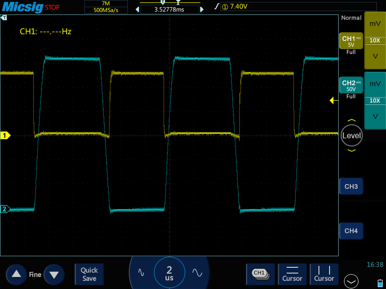The height and width of the screenshot is (289, 386).
Task: Shift time delay right with arrow
Action: 202,10
